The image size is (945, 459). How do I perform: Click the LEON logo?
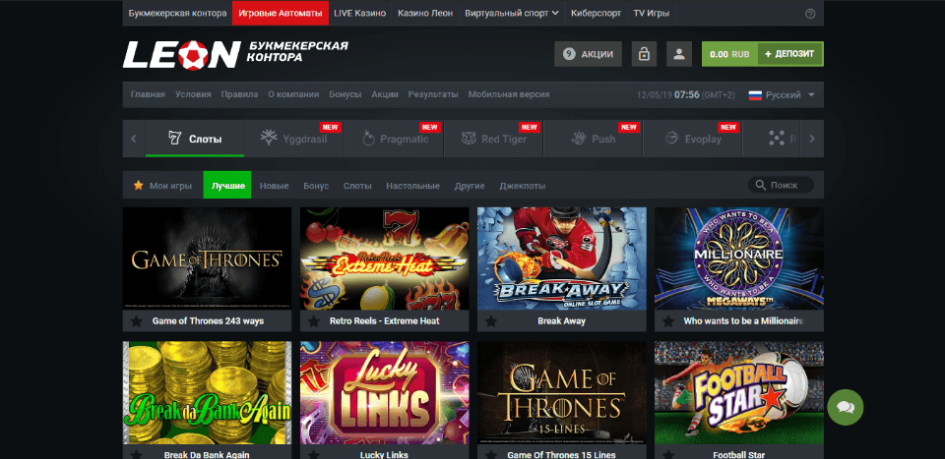click(182, 54)
